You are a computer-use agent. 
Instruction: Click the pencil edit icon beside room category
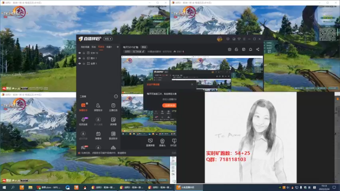point(143,51)
